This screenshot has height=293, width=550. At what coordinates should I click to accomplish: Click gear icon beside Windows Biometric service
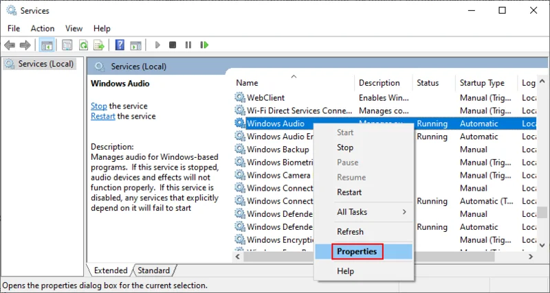[239, 163]
